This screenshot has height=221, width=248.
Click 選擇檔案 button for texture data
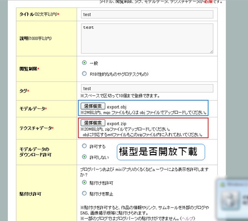[93, 122]
